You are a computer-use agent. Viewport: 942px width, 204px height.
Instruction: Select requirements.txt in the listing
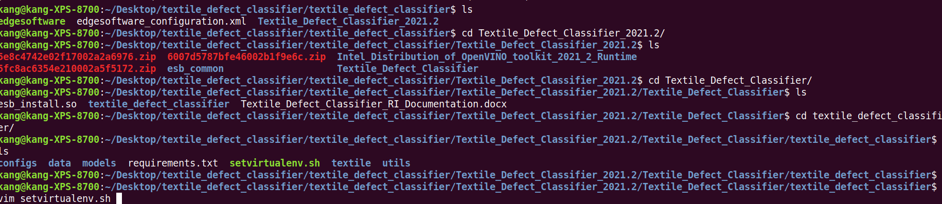click(x=173, y=163)
